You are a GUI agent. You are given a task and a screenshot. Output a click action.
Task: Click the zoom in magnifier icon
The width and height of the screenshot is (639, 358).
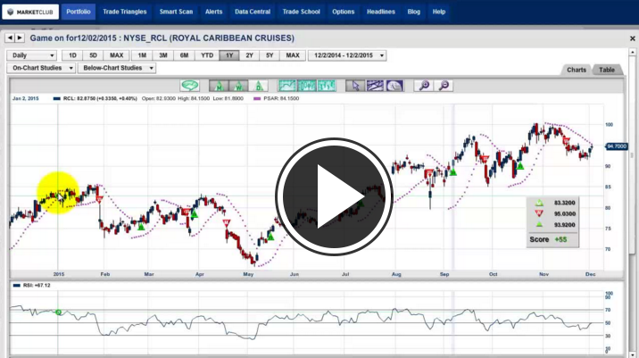tap(424, 86)
